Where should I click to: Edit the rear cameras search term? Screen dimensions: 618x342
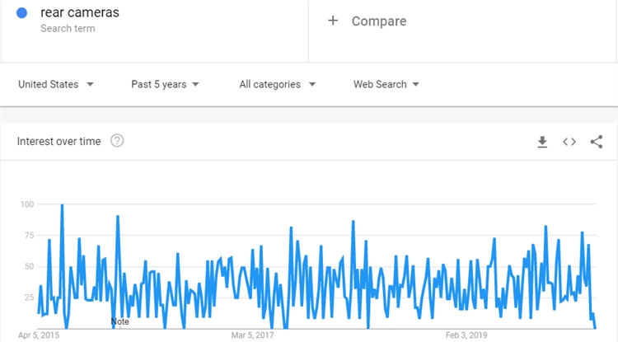pyautogui.click(x=79, y=12)
